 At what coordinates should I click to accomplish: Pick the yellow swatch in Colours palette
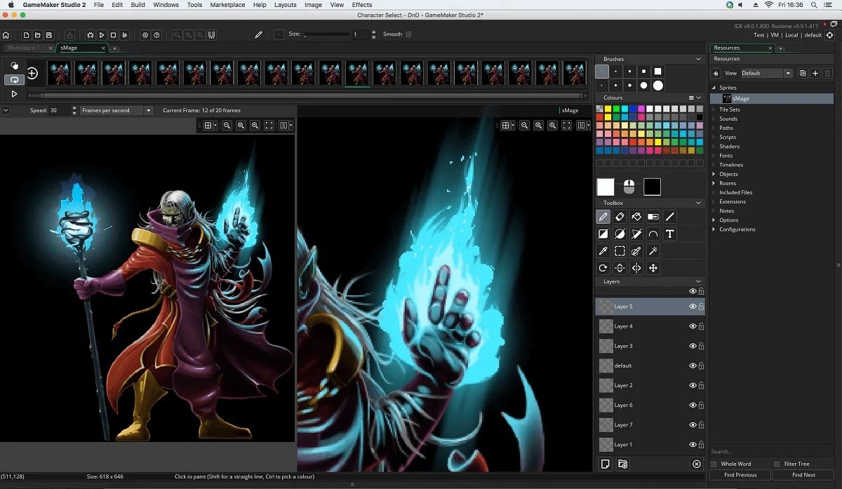coord(608,109)
